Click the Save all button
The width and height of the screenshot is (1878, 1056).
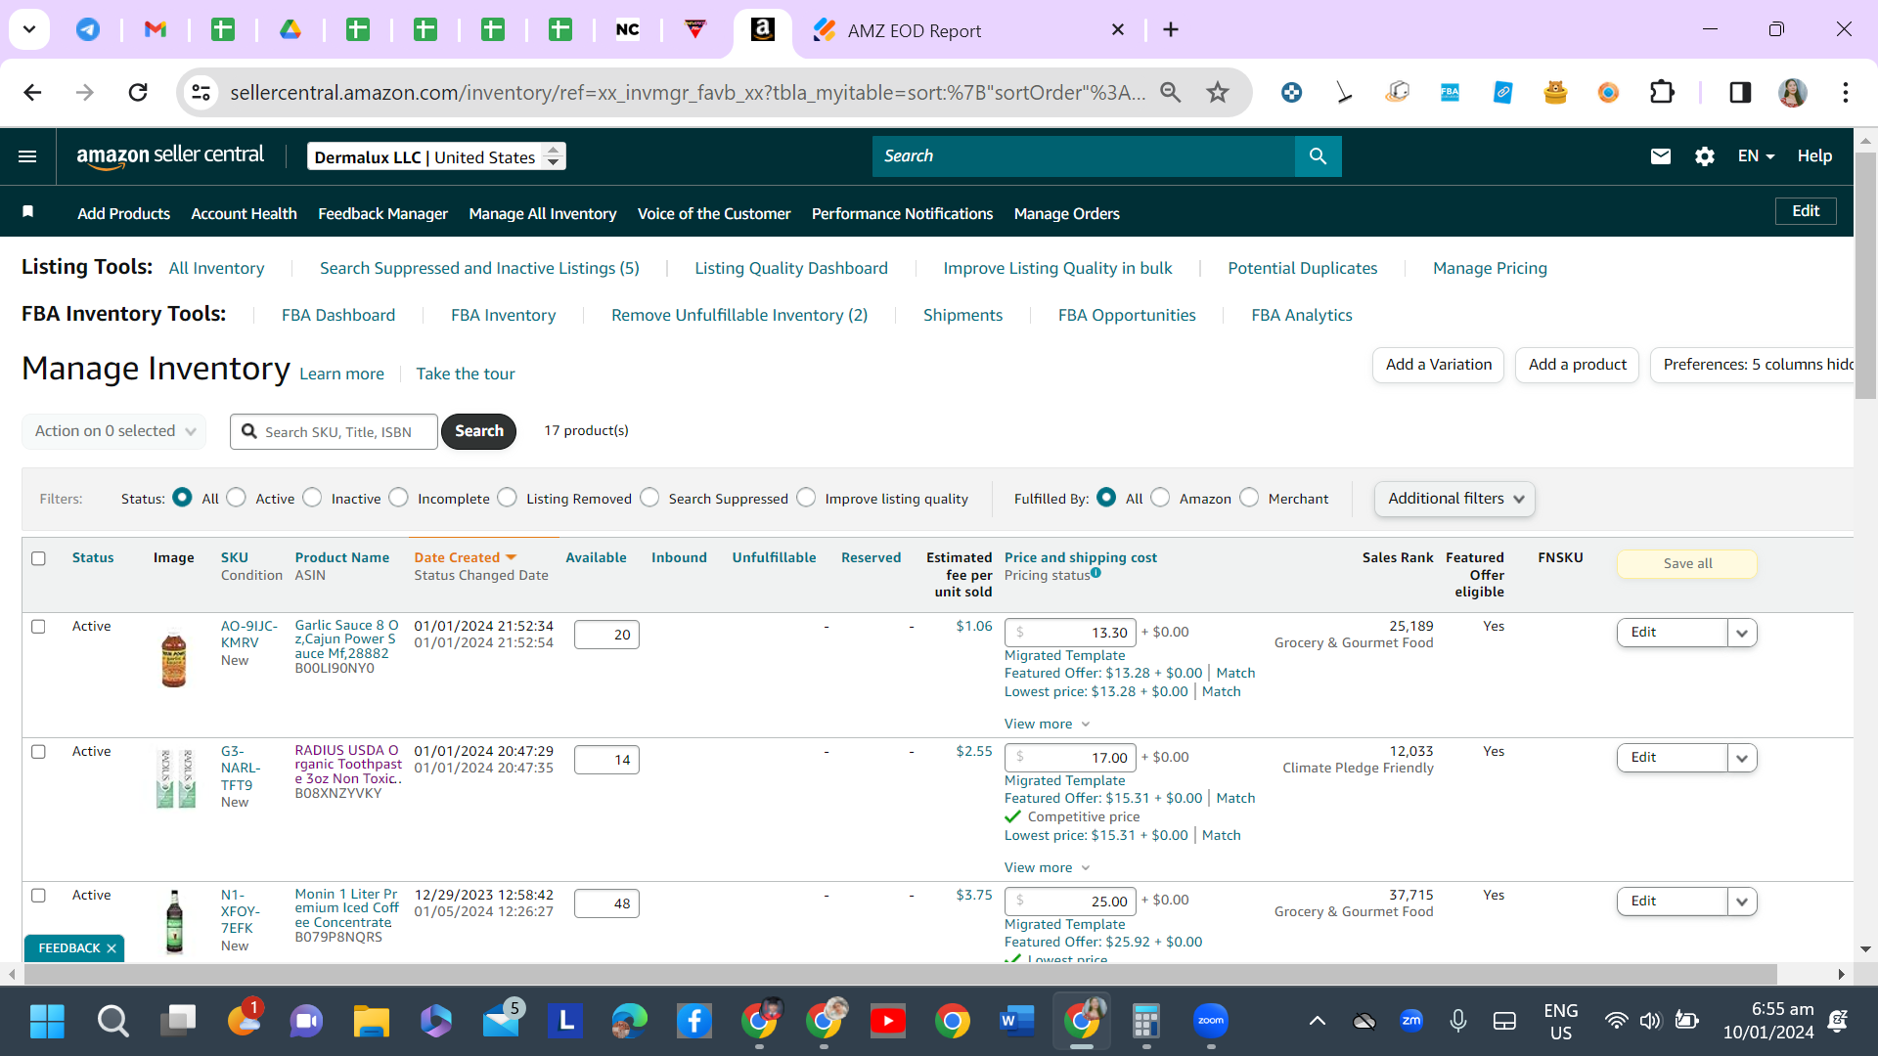(x=1687, y=563)
